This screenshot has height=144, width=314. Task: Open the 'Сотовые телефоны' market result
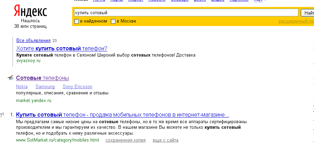tap(43, 78)
